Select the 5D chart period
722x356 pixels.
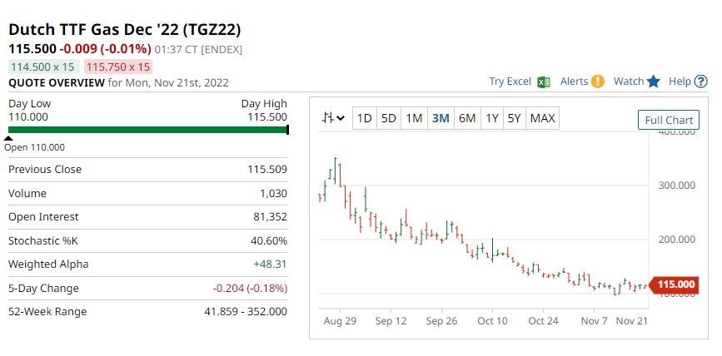click(388, 118)
